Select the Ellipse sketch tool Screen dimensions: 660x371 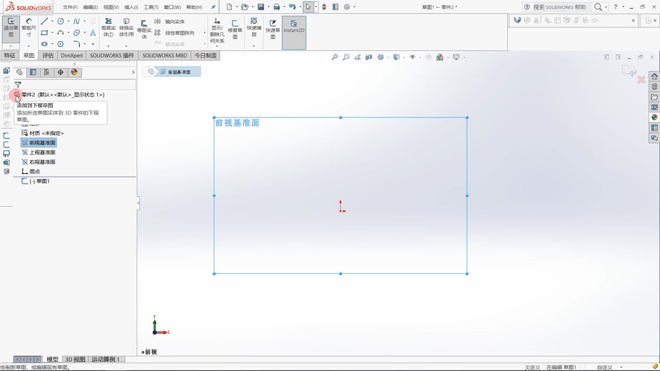tap(76, 32)
